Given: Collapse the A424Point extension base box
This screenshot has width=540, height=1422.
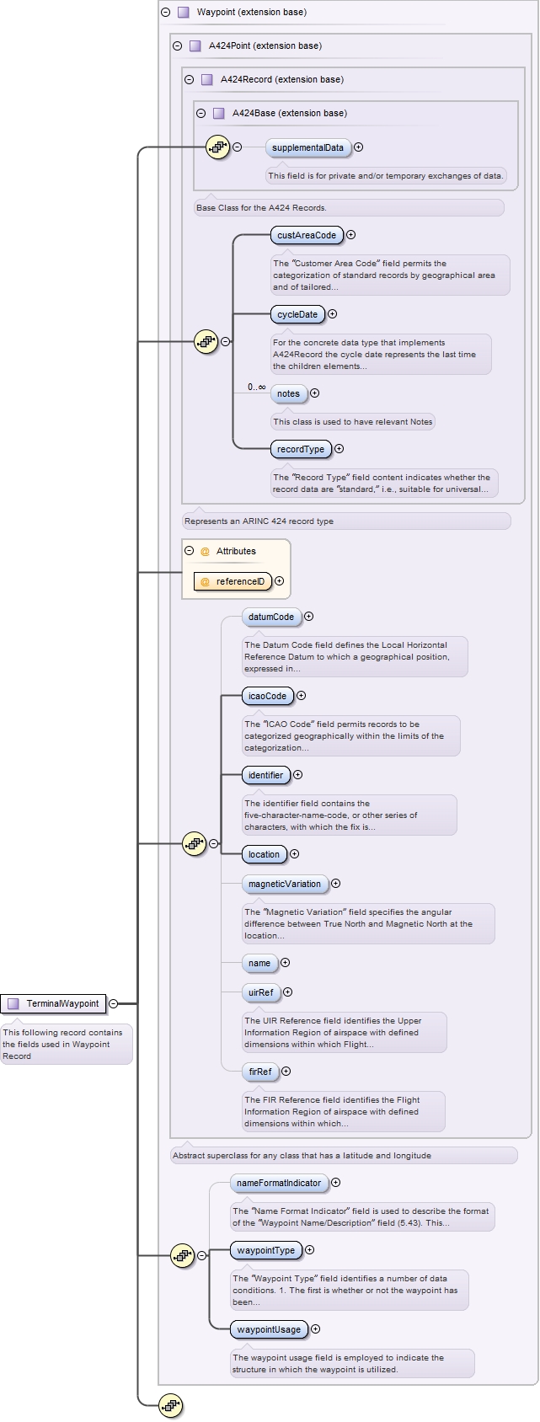Looking at the screenshot, I should [177, 46].
